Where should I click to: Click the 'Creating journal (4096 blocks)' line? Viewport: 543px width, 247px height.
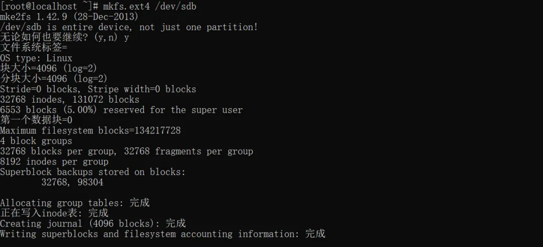click(x=93, y=223)
